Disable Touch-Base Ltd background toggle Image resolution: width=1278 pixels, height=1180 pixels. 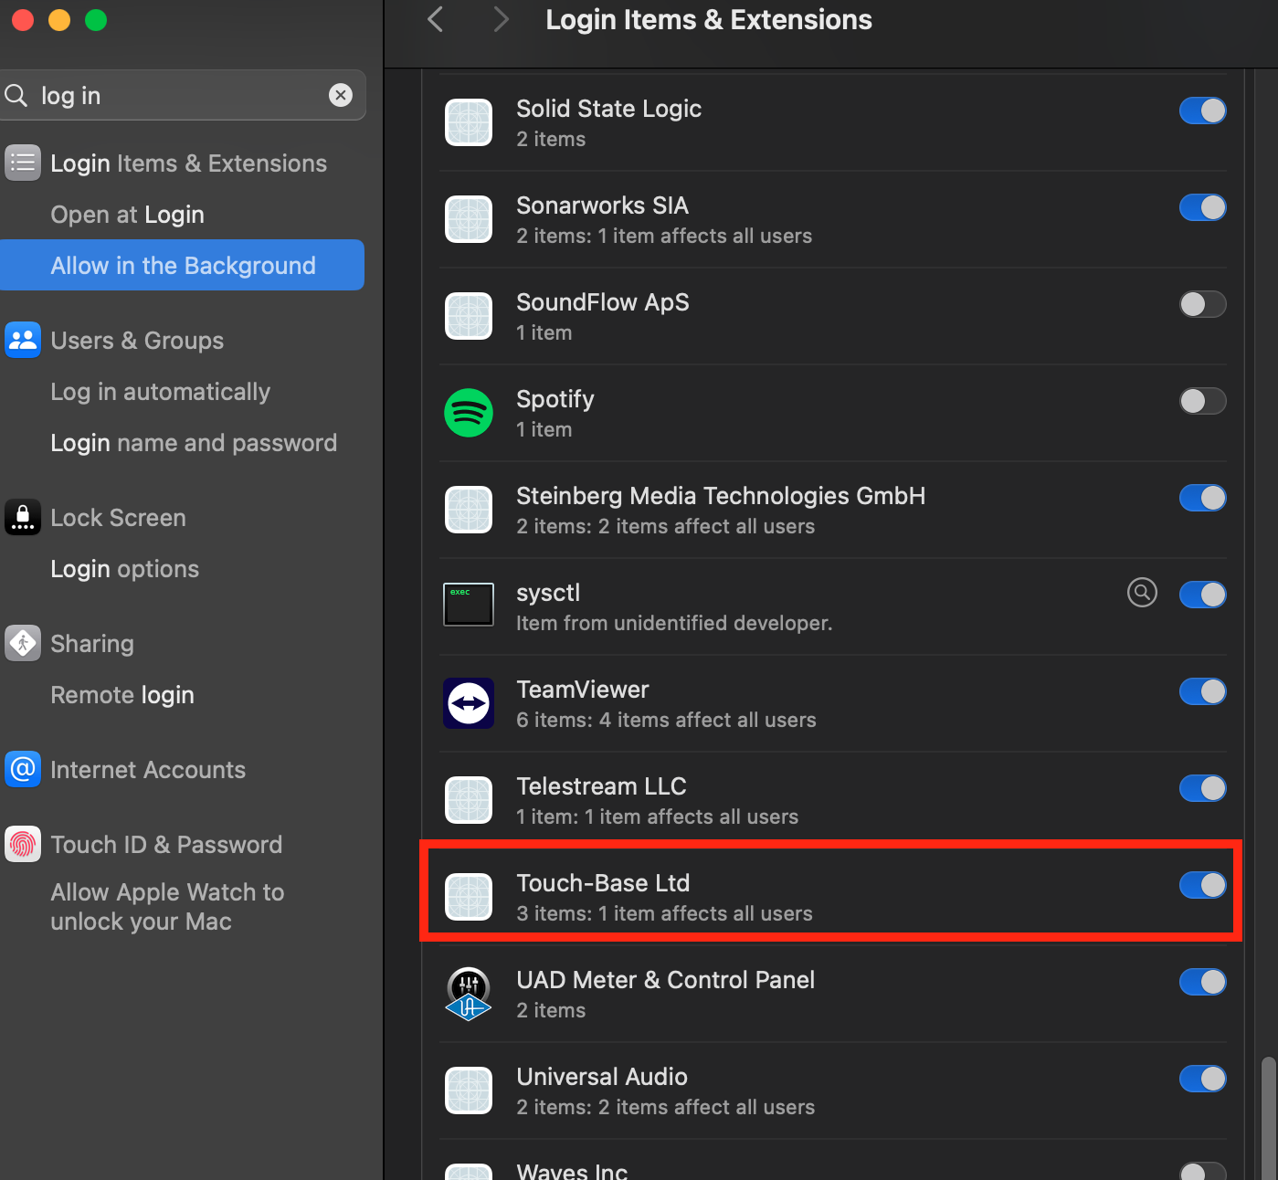(1202, 885)
